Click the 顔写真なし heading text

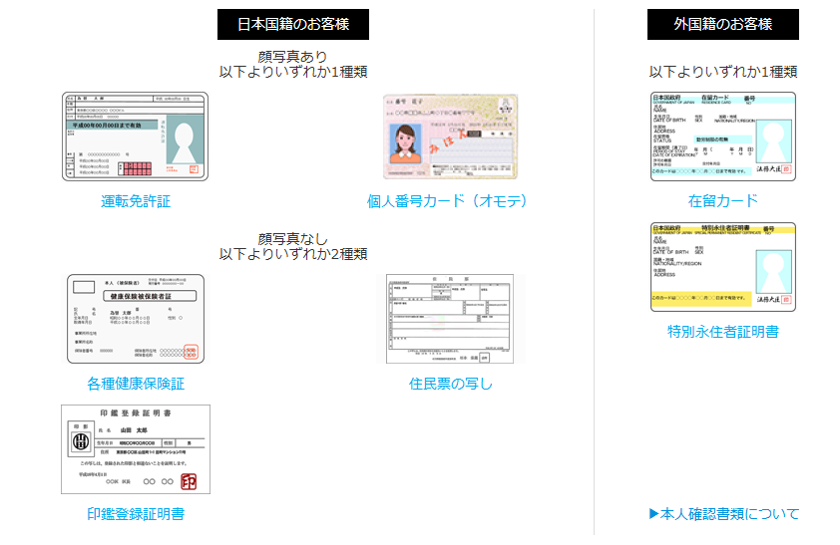coord(293,238)
